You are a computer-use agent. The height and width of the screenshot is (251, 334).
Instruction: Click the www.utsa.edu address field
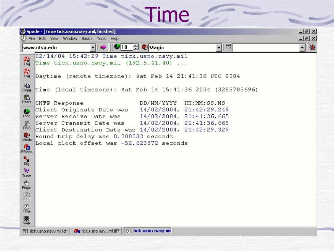[56, 48]
